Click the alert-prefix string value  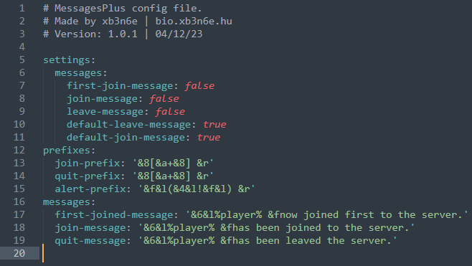[197, 189]
